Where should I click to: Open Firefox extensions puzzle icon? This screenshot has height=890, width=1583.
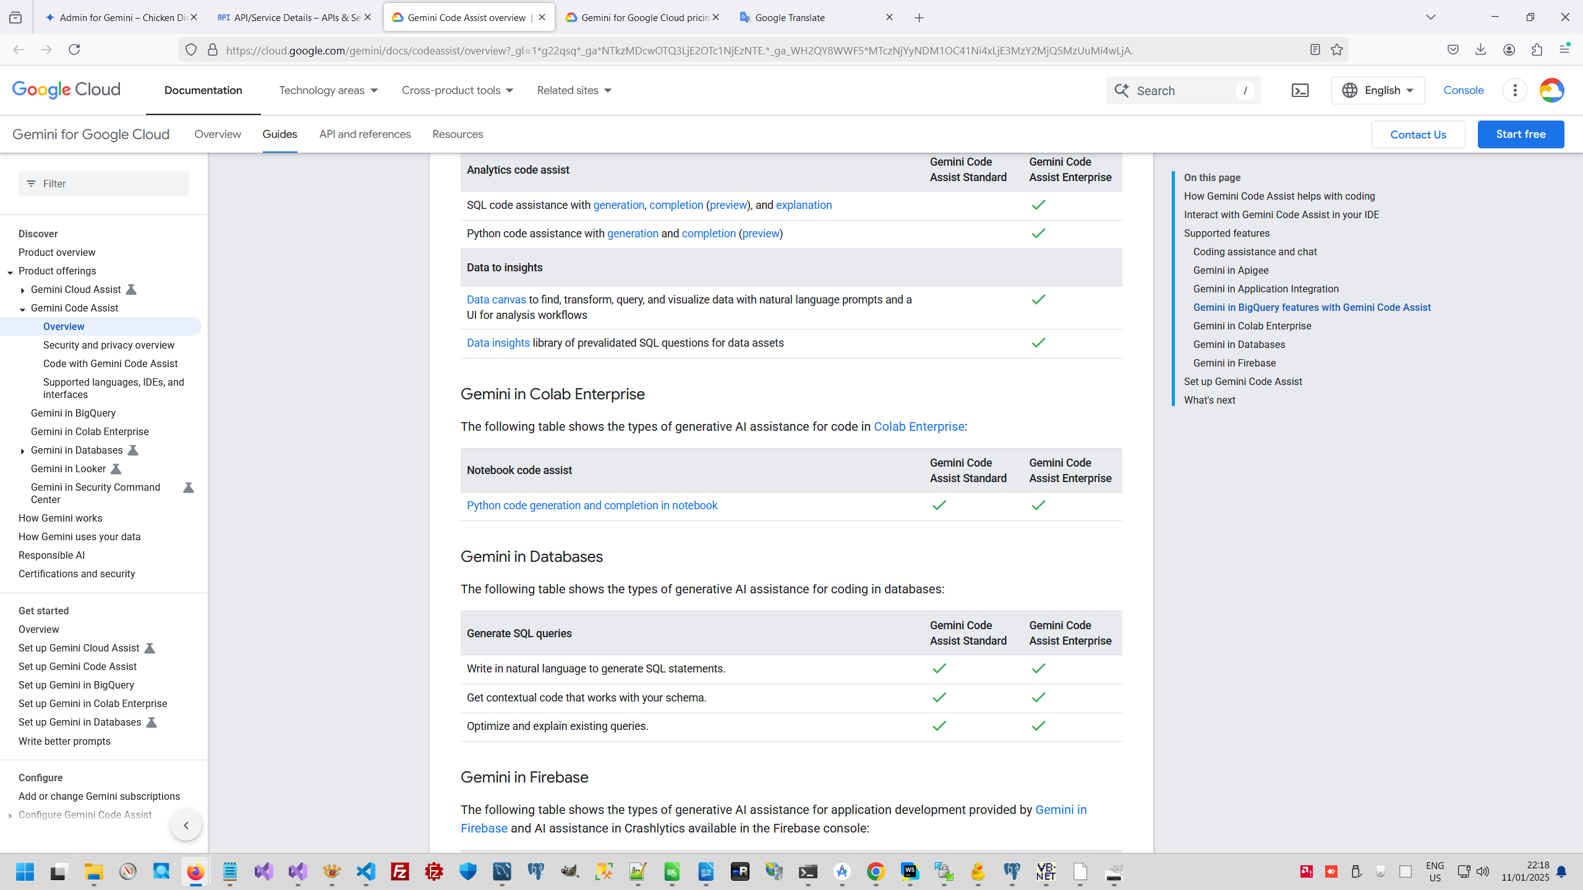[x=1537, y=50]
